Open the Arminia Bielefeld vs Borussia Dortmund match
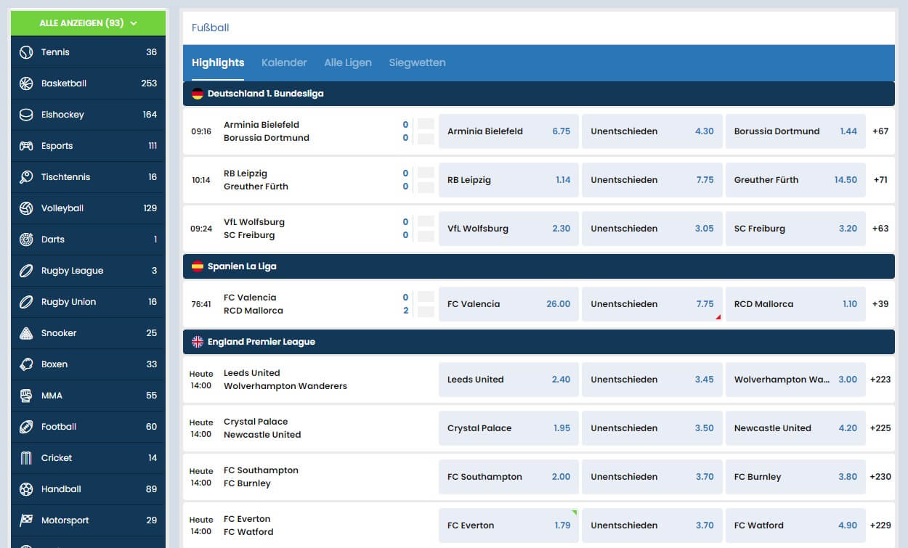908x548 pixels. tap(267, 131)
